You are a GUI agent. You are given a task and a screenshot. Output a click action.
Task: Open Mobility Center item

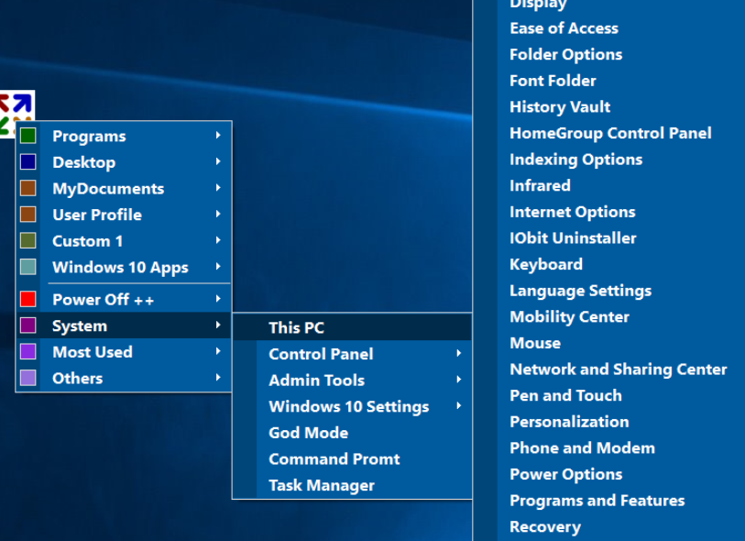[569, 317]
